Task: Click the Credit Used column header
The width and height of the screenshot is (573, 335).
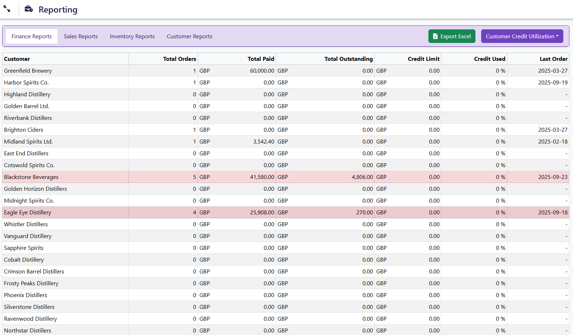Action: click(x=489, y=59)
